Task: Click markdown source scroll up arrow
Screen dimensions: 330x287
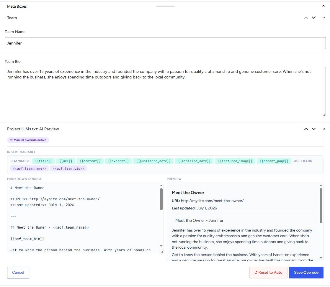Action: (161, 186)
